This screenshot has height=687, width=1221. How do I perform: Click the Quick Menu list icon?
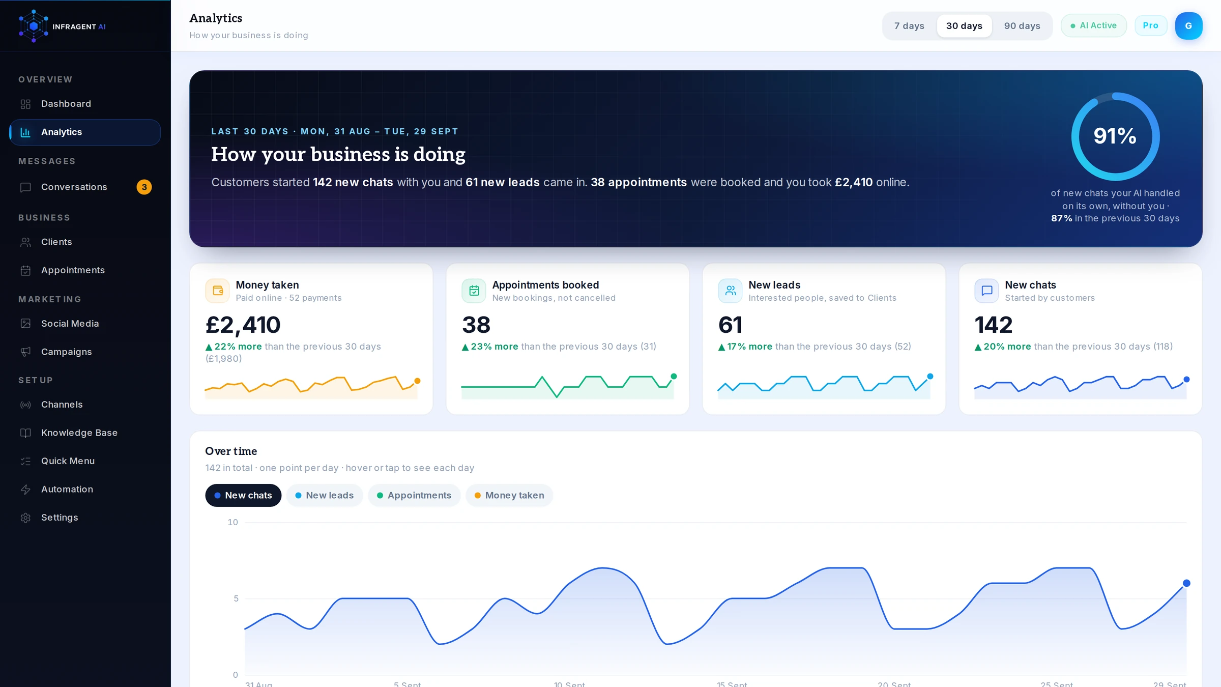25,461
